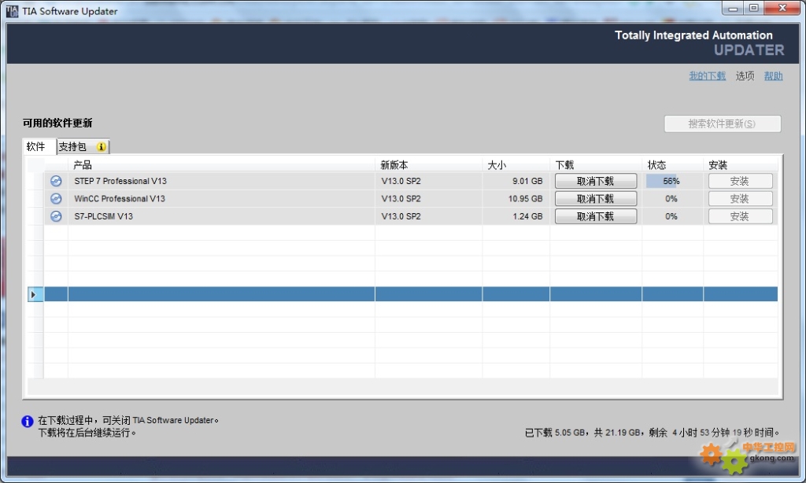Minimize the TIA Software Updater window
This screenshot has width=806, height=483.
click(x=733, y=8)
